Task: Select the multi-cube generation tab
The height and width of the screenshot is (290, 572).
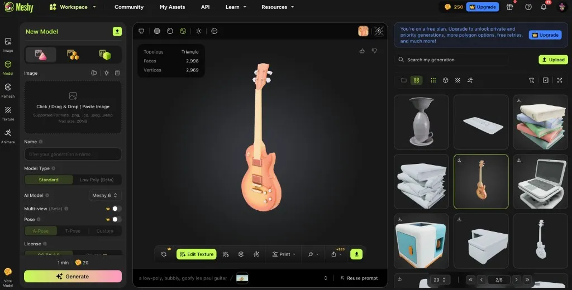Action: coord(73,55)
